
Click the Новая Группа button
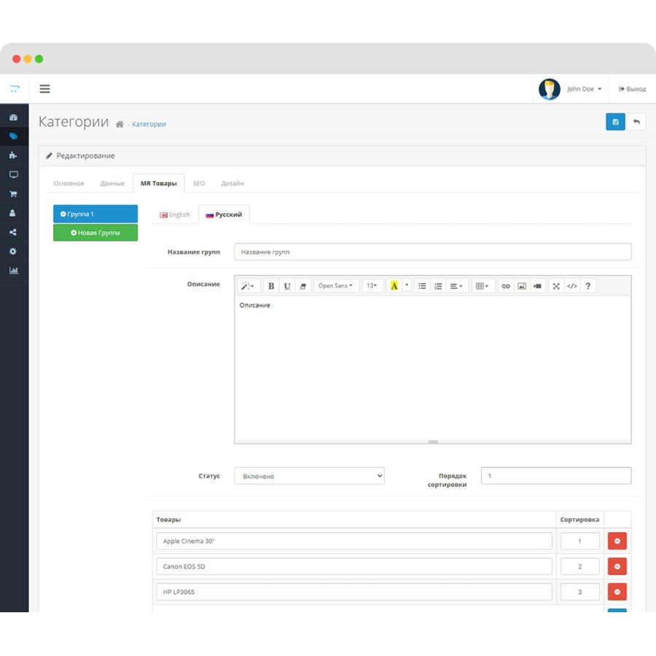(x=95, y=233)
